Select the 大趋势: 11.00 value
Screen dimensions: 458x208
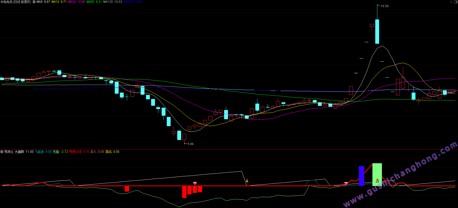click(24, 152)
